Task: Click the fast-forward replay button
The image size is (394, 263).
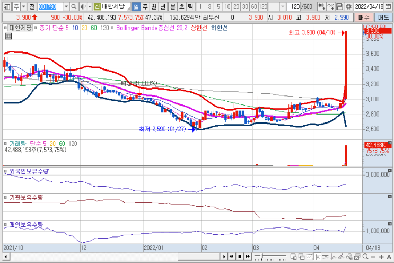Action: [x=248, y=257]
